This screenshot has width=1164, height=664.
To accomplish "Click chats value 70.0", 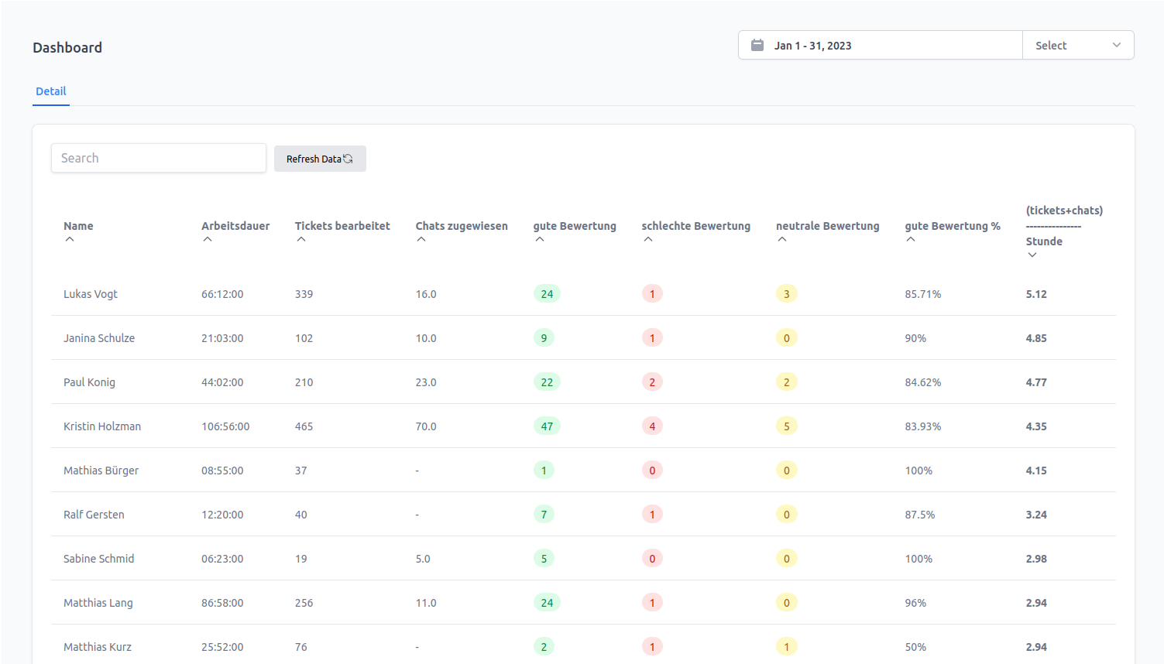I will coord(426,426).
